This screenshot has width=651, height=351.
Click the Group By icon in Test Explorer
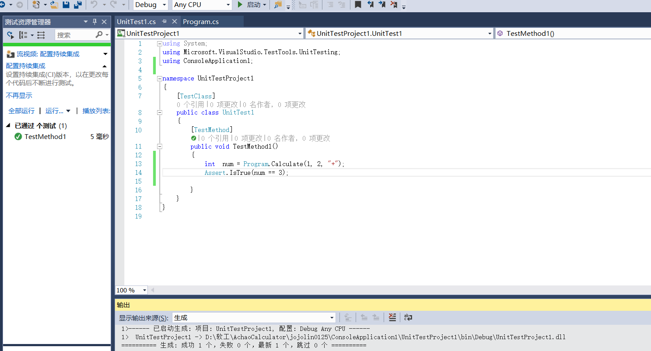pyautogui.click(x=23, y=35)
